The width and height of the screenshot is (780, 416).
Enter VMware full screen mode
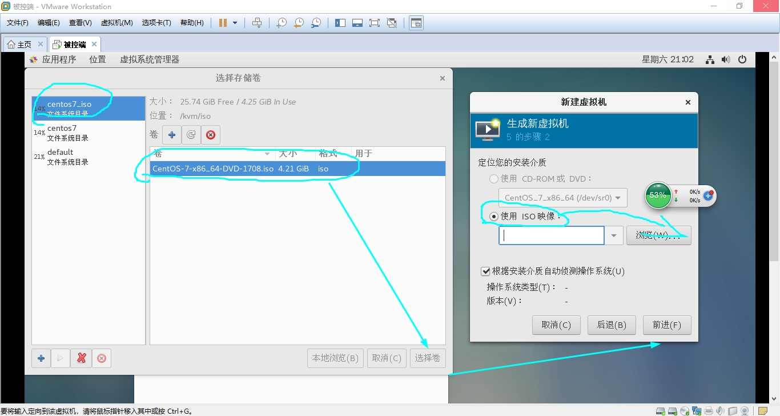coord(375,23)
